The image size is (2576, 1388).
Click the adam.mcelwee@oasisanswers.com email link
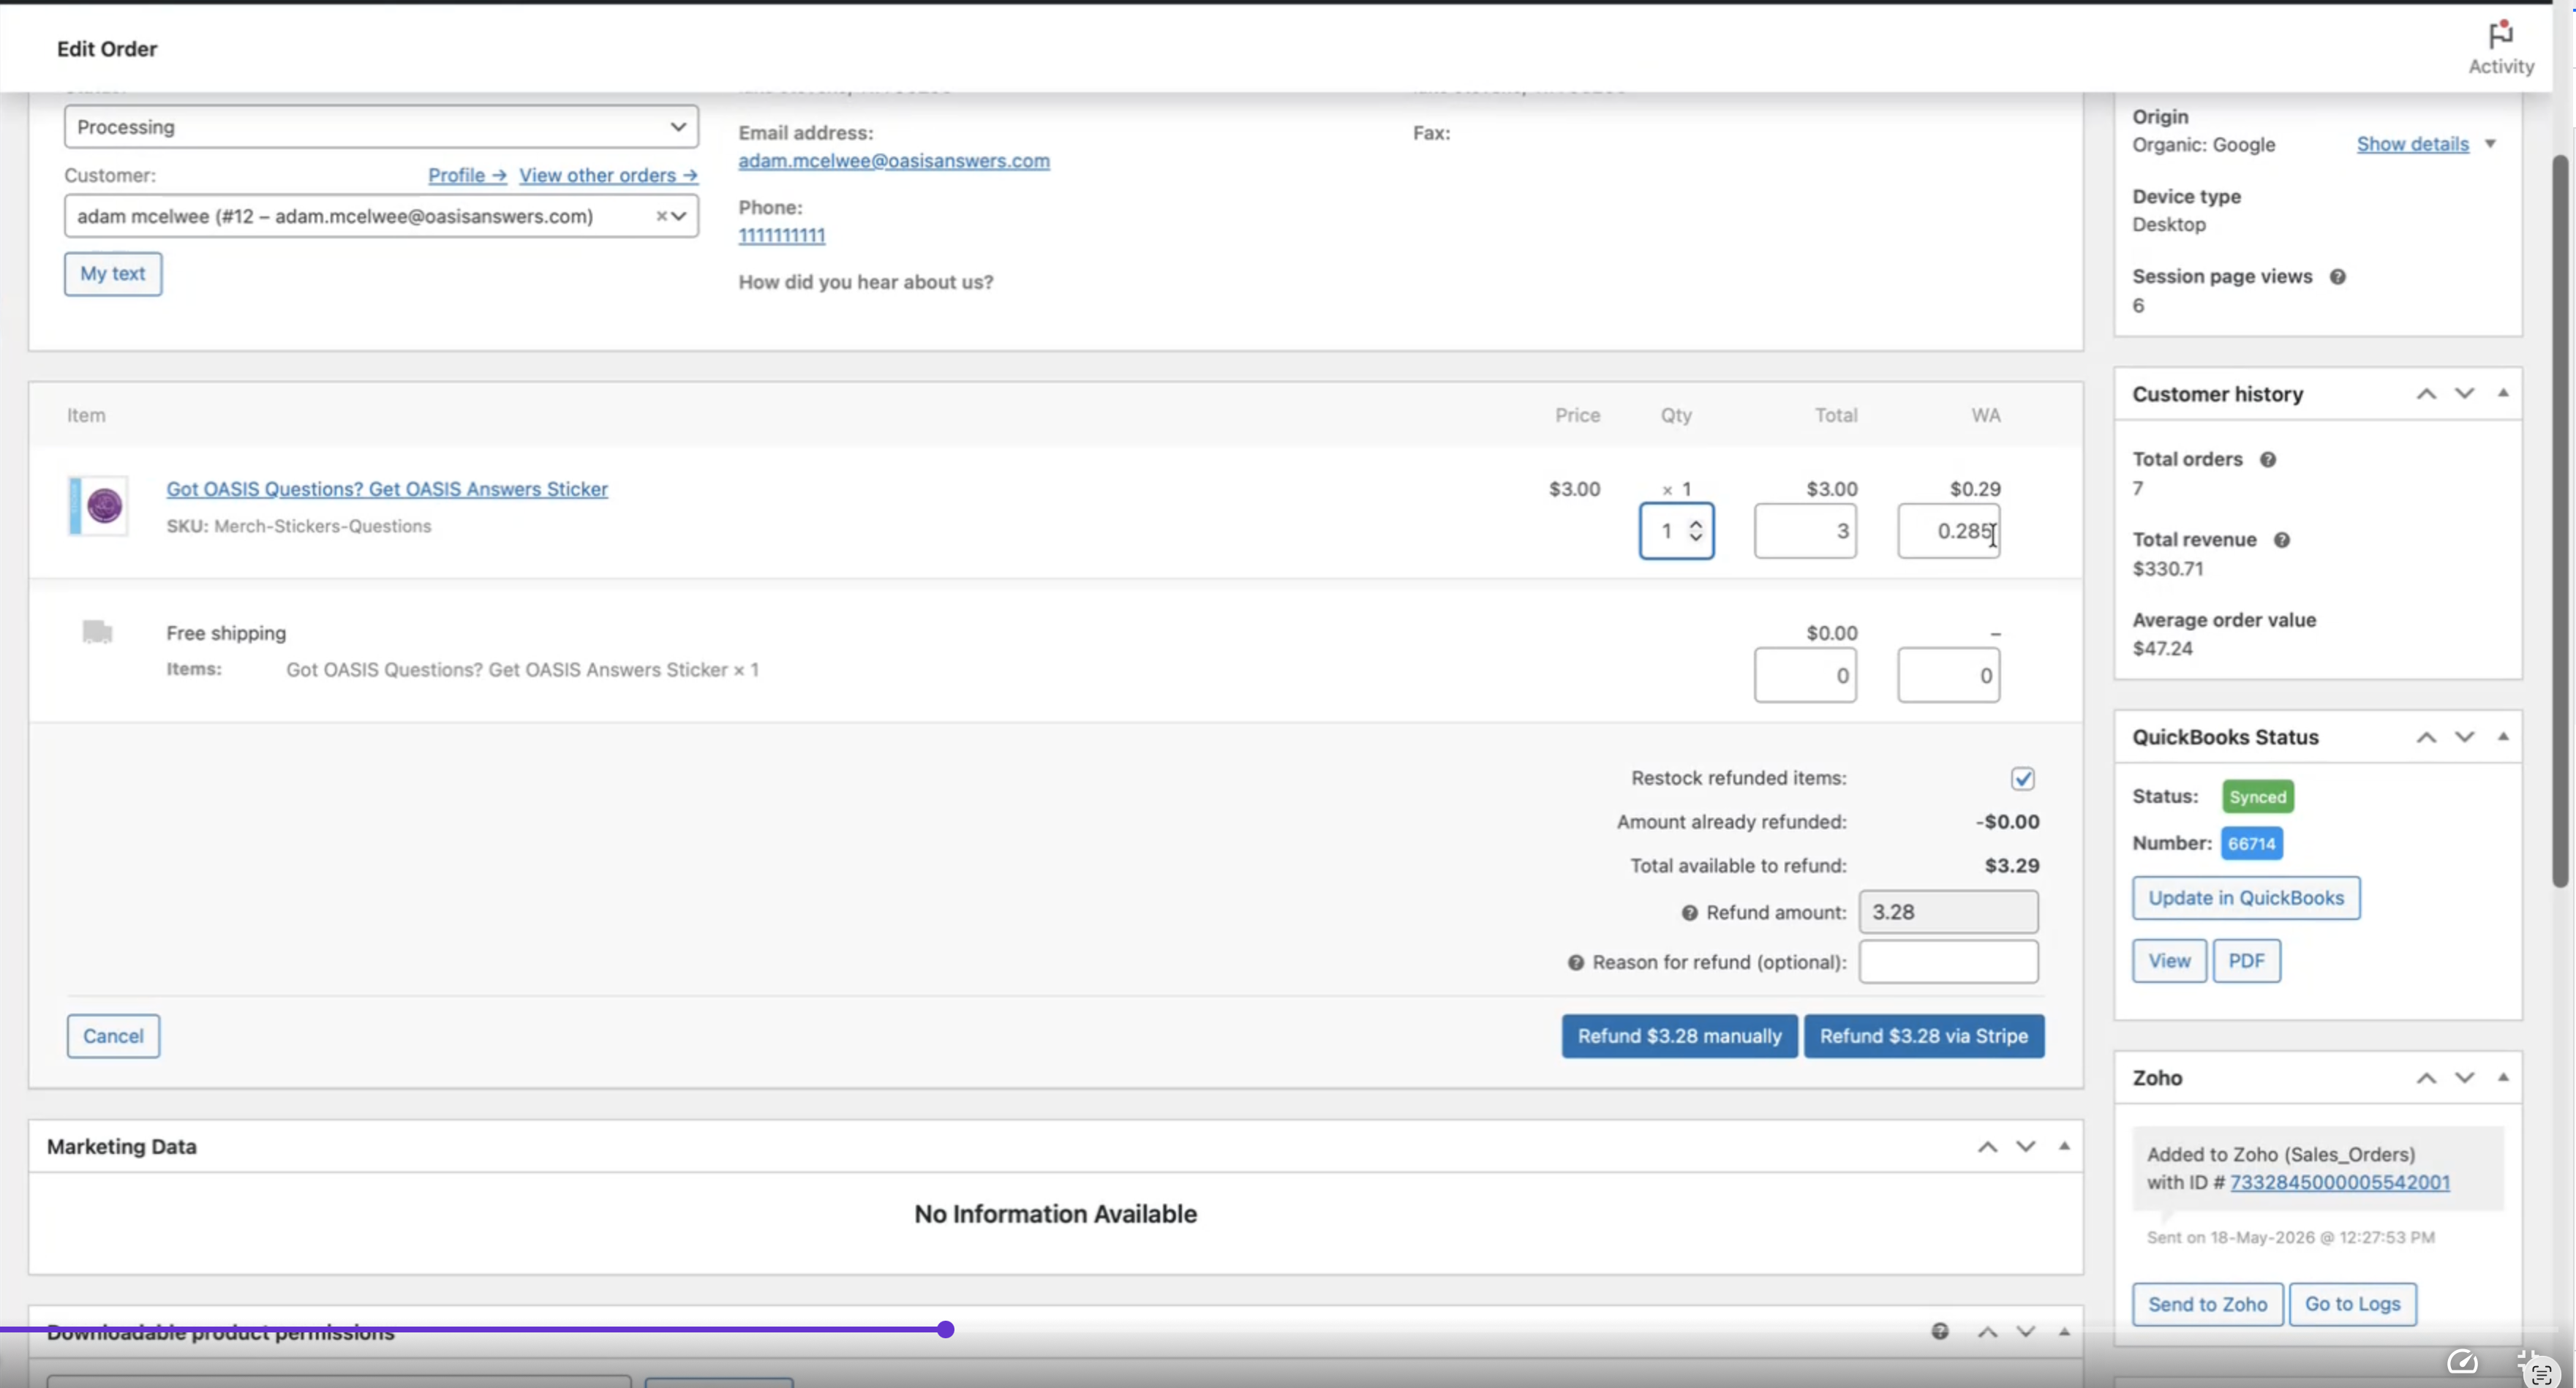[894, 161]
